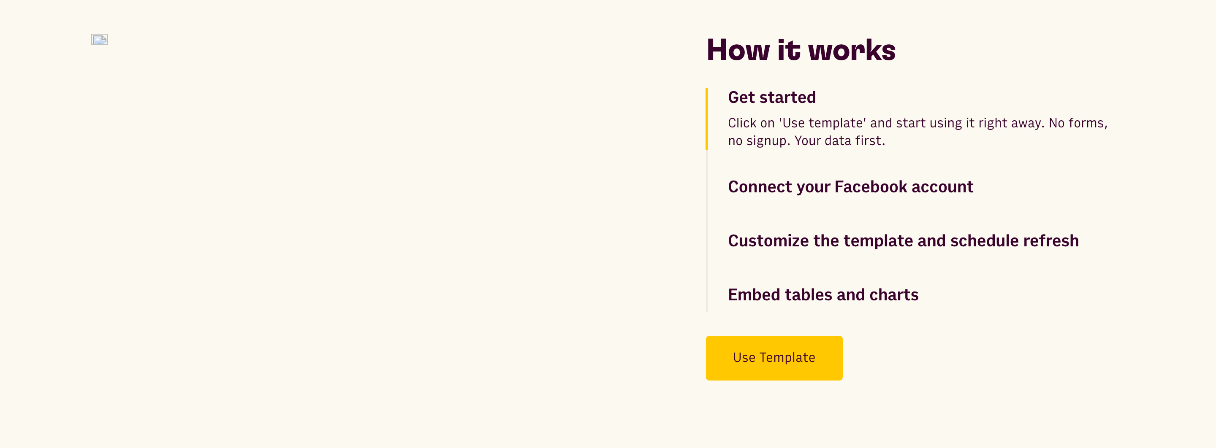Click the word 'charts' in the last step
Image resolution: width=1216 pixels, height=448 pixels.
click(x=893, y=295)
